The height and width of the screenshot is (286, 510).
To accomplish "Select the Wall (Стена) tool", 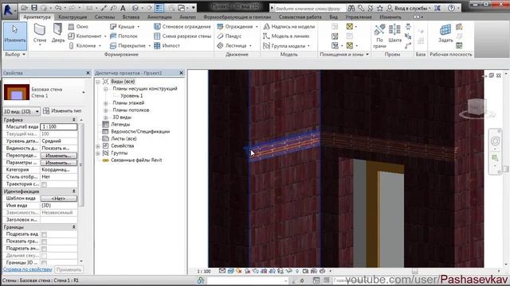I will [39, 33].
